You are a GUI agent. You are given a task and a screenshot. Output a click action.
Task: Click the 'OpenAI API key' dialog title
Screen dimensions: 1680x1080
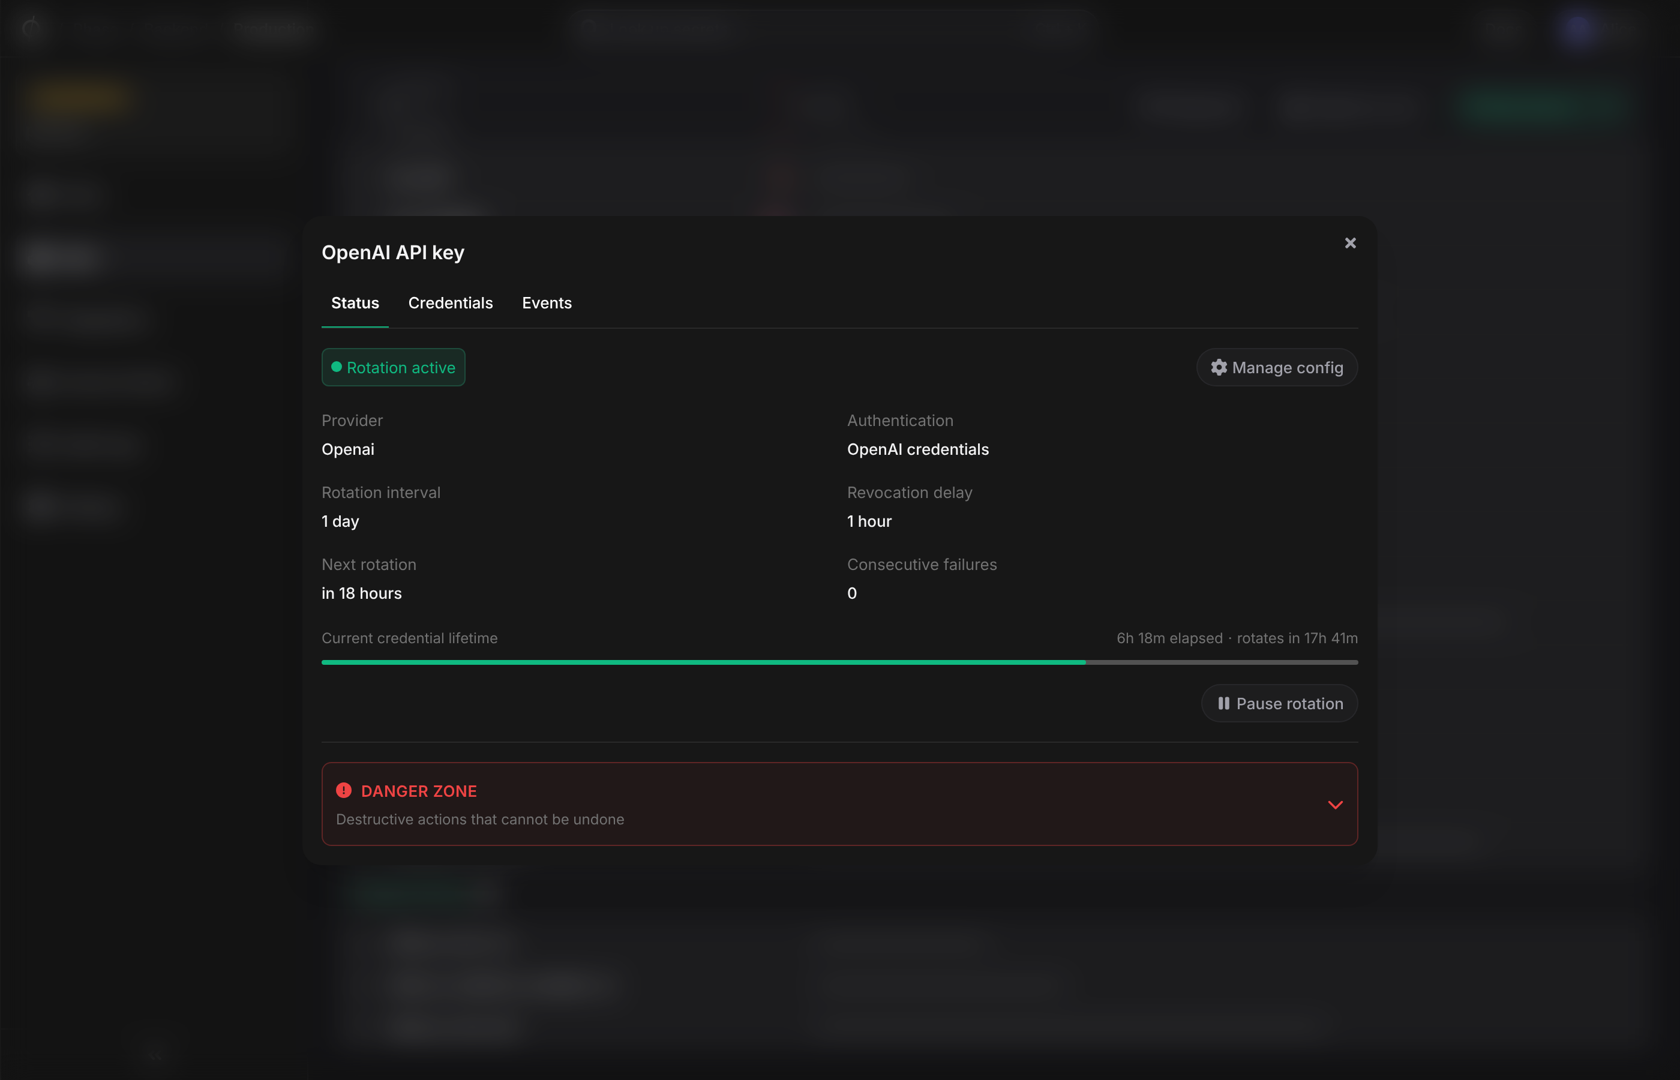pyautogui.click(x=392, y=253)
